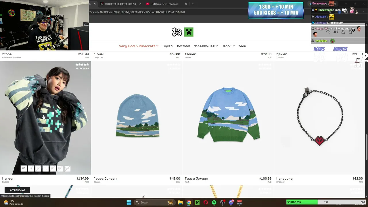
Task: Open the weather widget showing 12°C
Action: coord(13,202)
